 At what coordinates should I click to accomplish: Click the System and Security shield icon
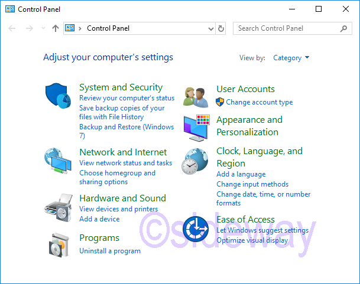[58, 94]
